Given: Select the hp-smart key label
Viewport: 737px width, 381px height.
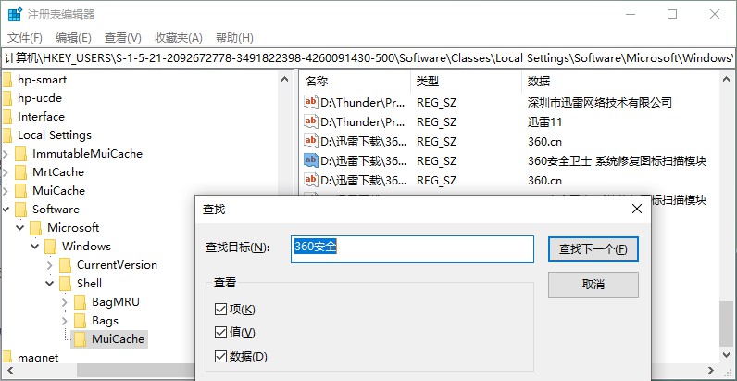Looking at the screenshot, I should [43, 80].
